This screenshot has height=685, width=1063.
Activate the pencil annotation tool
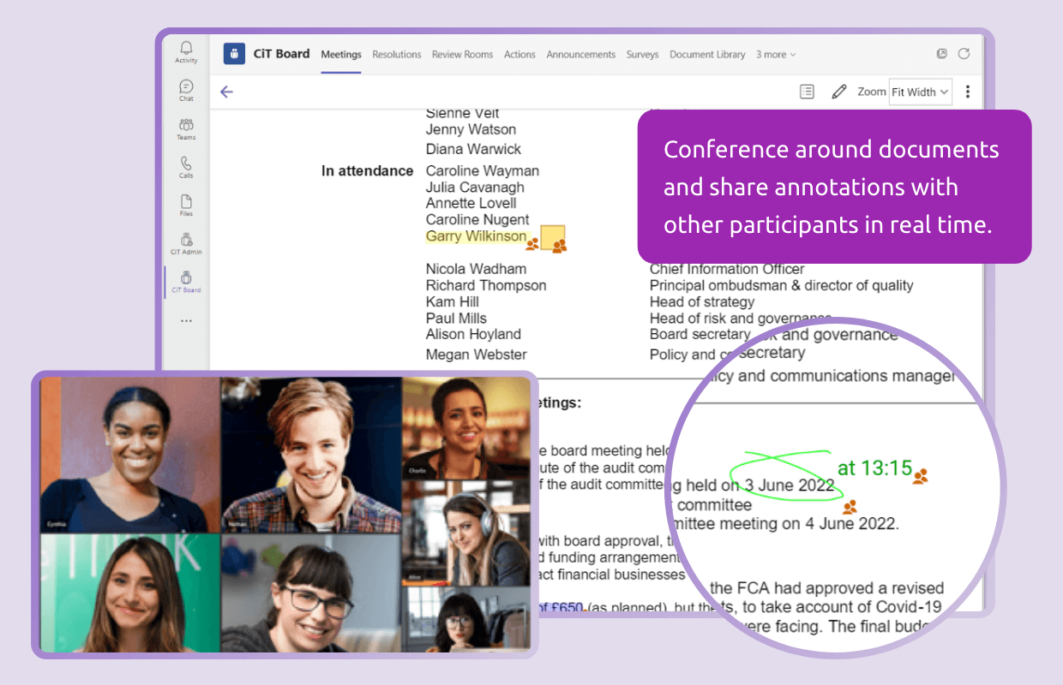click(838, 91)
